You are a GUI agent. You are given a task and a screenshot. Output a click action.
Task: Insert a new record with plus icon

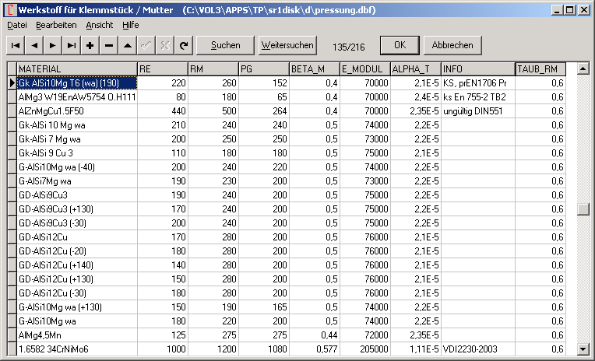pos(90,45)
